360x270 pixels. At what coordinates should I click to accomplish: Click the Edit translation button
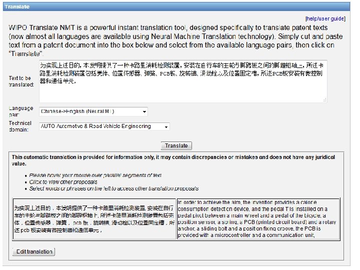point(34,251)
